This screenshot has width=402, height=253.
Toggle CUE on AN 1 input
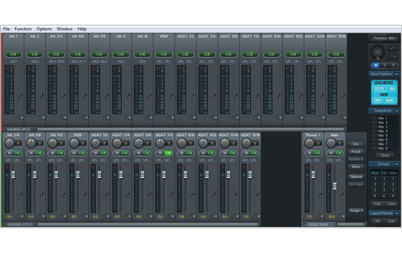tap(13, 54)
